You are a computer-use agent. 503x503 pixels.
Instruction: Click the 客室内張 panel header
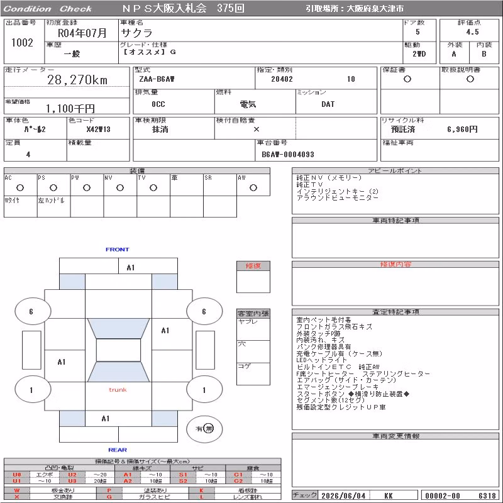point(253,313)
